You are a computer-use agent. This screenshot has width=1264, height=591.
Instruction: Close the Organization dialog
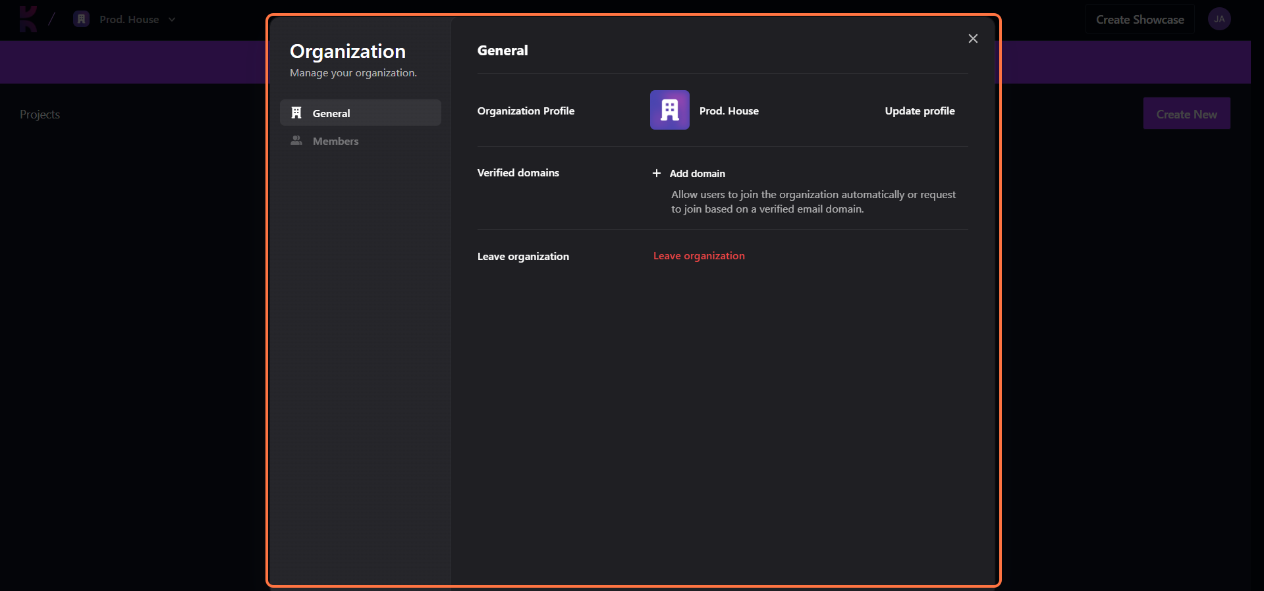973,39
